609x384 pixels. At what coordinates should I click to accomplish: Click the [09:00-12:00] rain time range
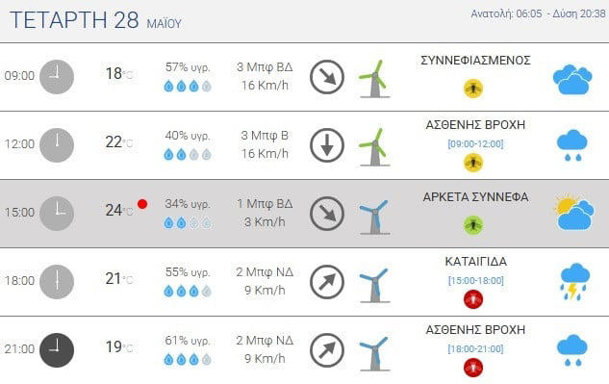click(475, 143)
